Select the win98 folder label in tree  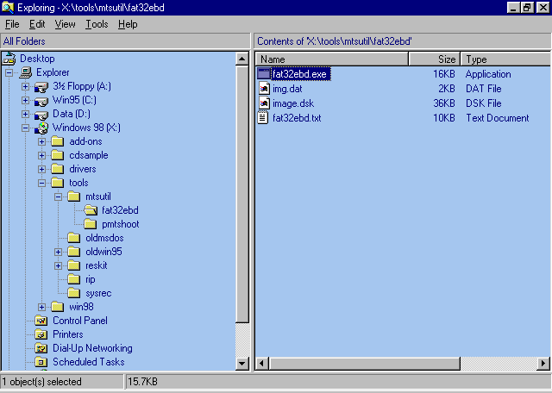click(x=81, y=307)
